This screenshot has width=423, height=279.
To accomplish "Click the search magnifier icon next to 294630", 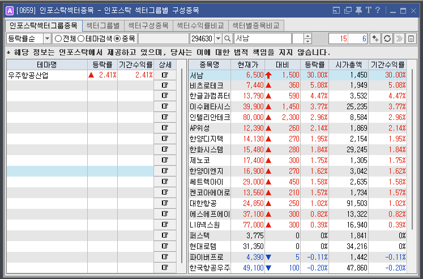I will [228, 38].
